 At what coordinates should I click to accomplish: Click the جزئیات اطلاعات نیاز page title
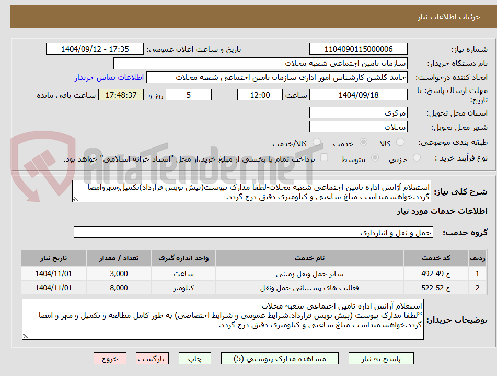449,17
